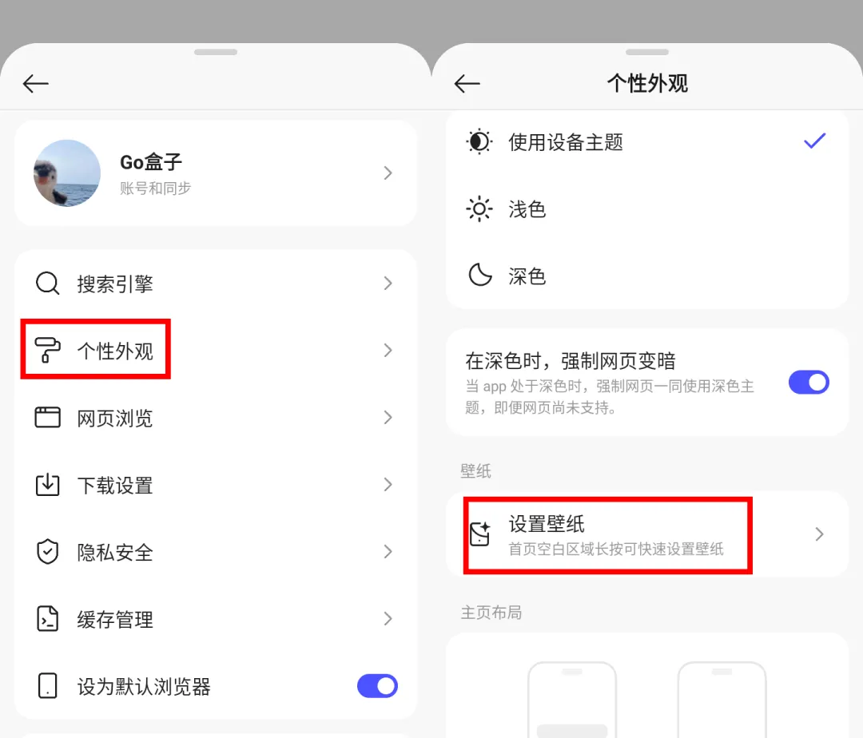Open the 网页浏览 settings entry
The image size is (863, 738).
[x=216, y=418]
